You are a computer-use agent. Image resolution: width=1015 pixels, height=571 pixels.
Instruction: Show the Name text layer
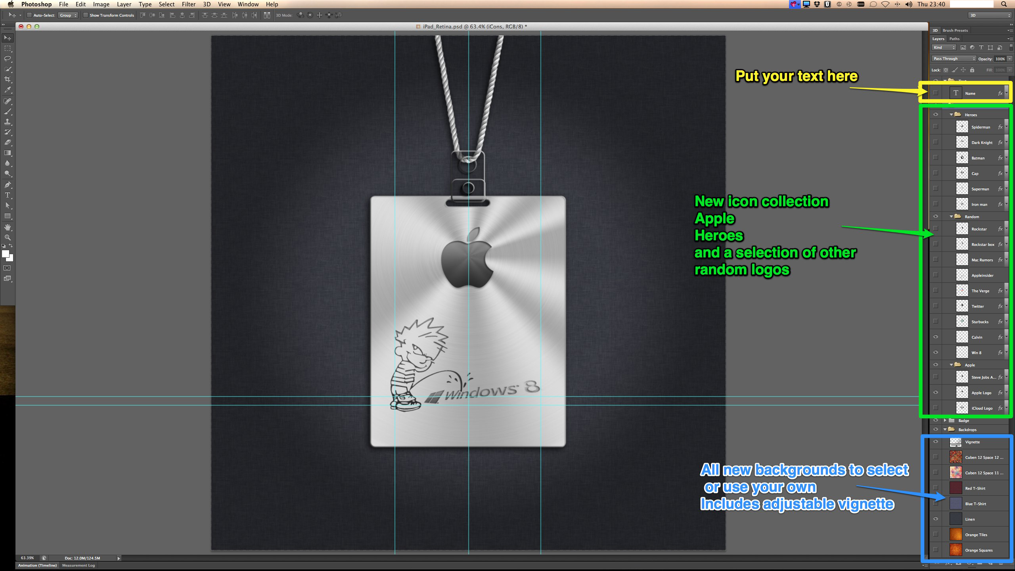(x=936, y=93)
